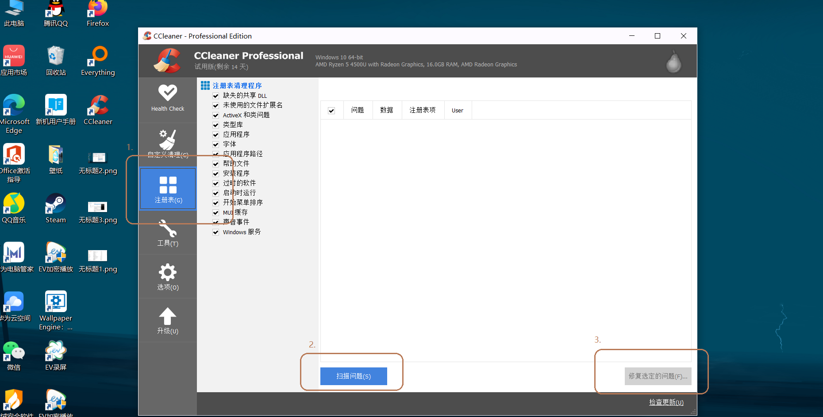Open 回收站 recycle bin

56,61
